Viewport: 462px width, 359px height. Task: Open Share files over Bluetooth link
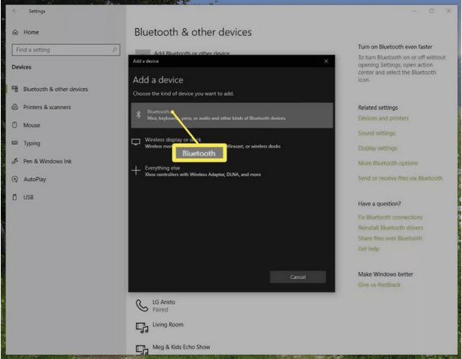[x=390, y=238]
